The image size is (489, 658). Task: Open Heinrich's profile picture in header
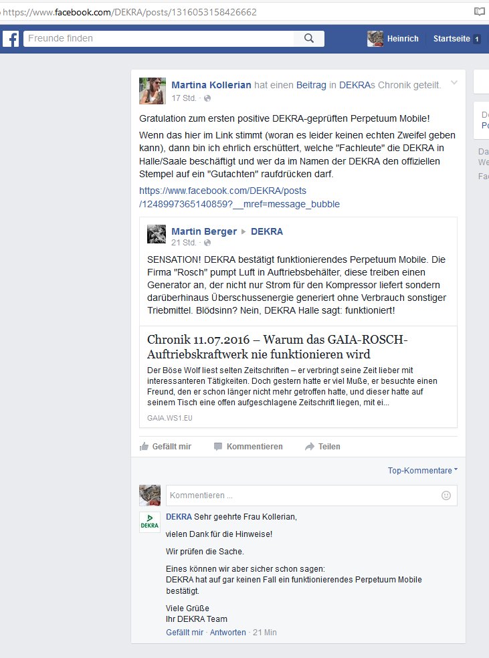[375, 39]
